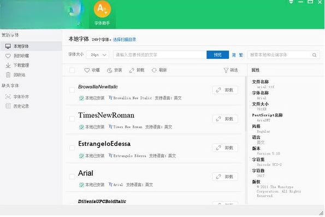325x217 pixels.
Task: Click the search magnifier icon
Action: tap(315, 55)
